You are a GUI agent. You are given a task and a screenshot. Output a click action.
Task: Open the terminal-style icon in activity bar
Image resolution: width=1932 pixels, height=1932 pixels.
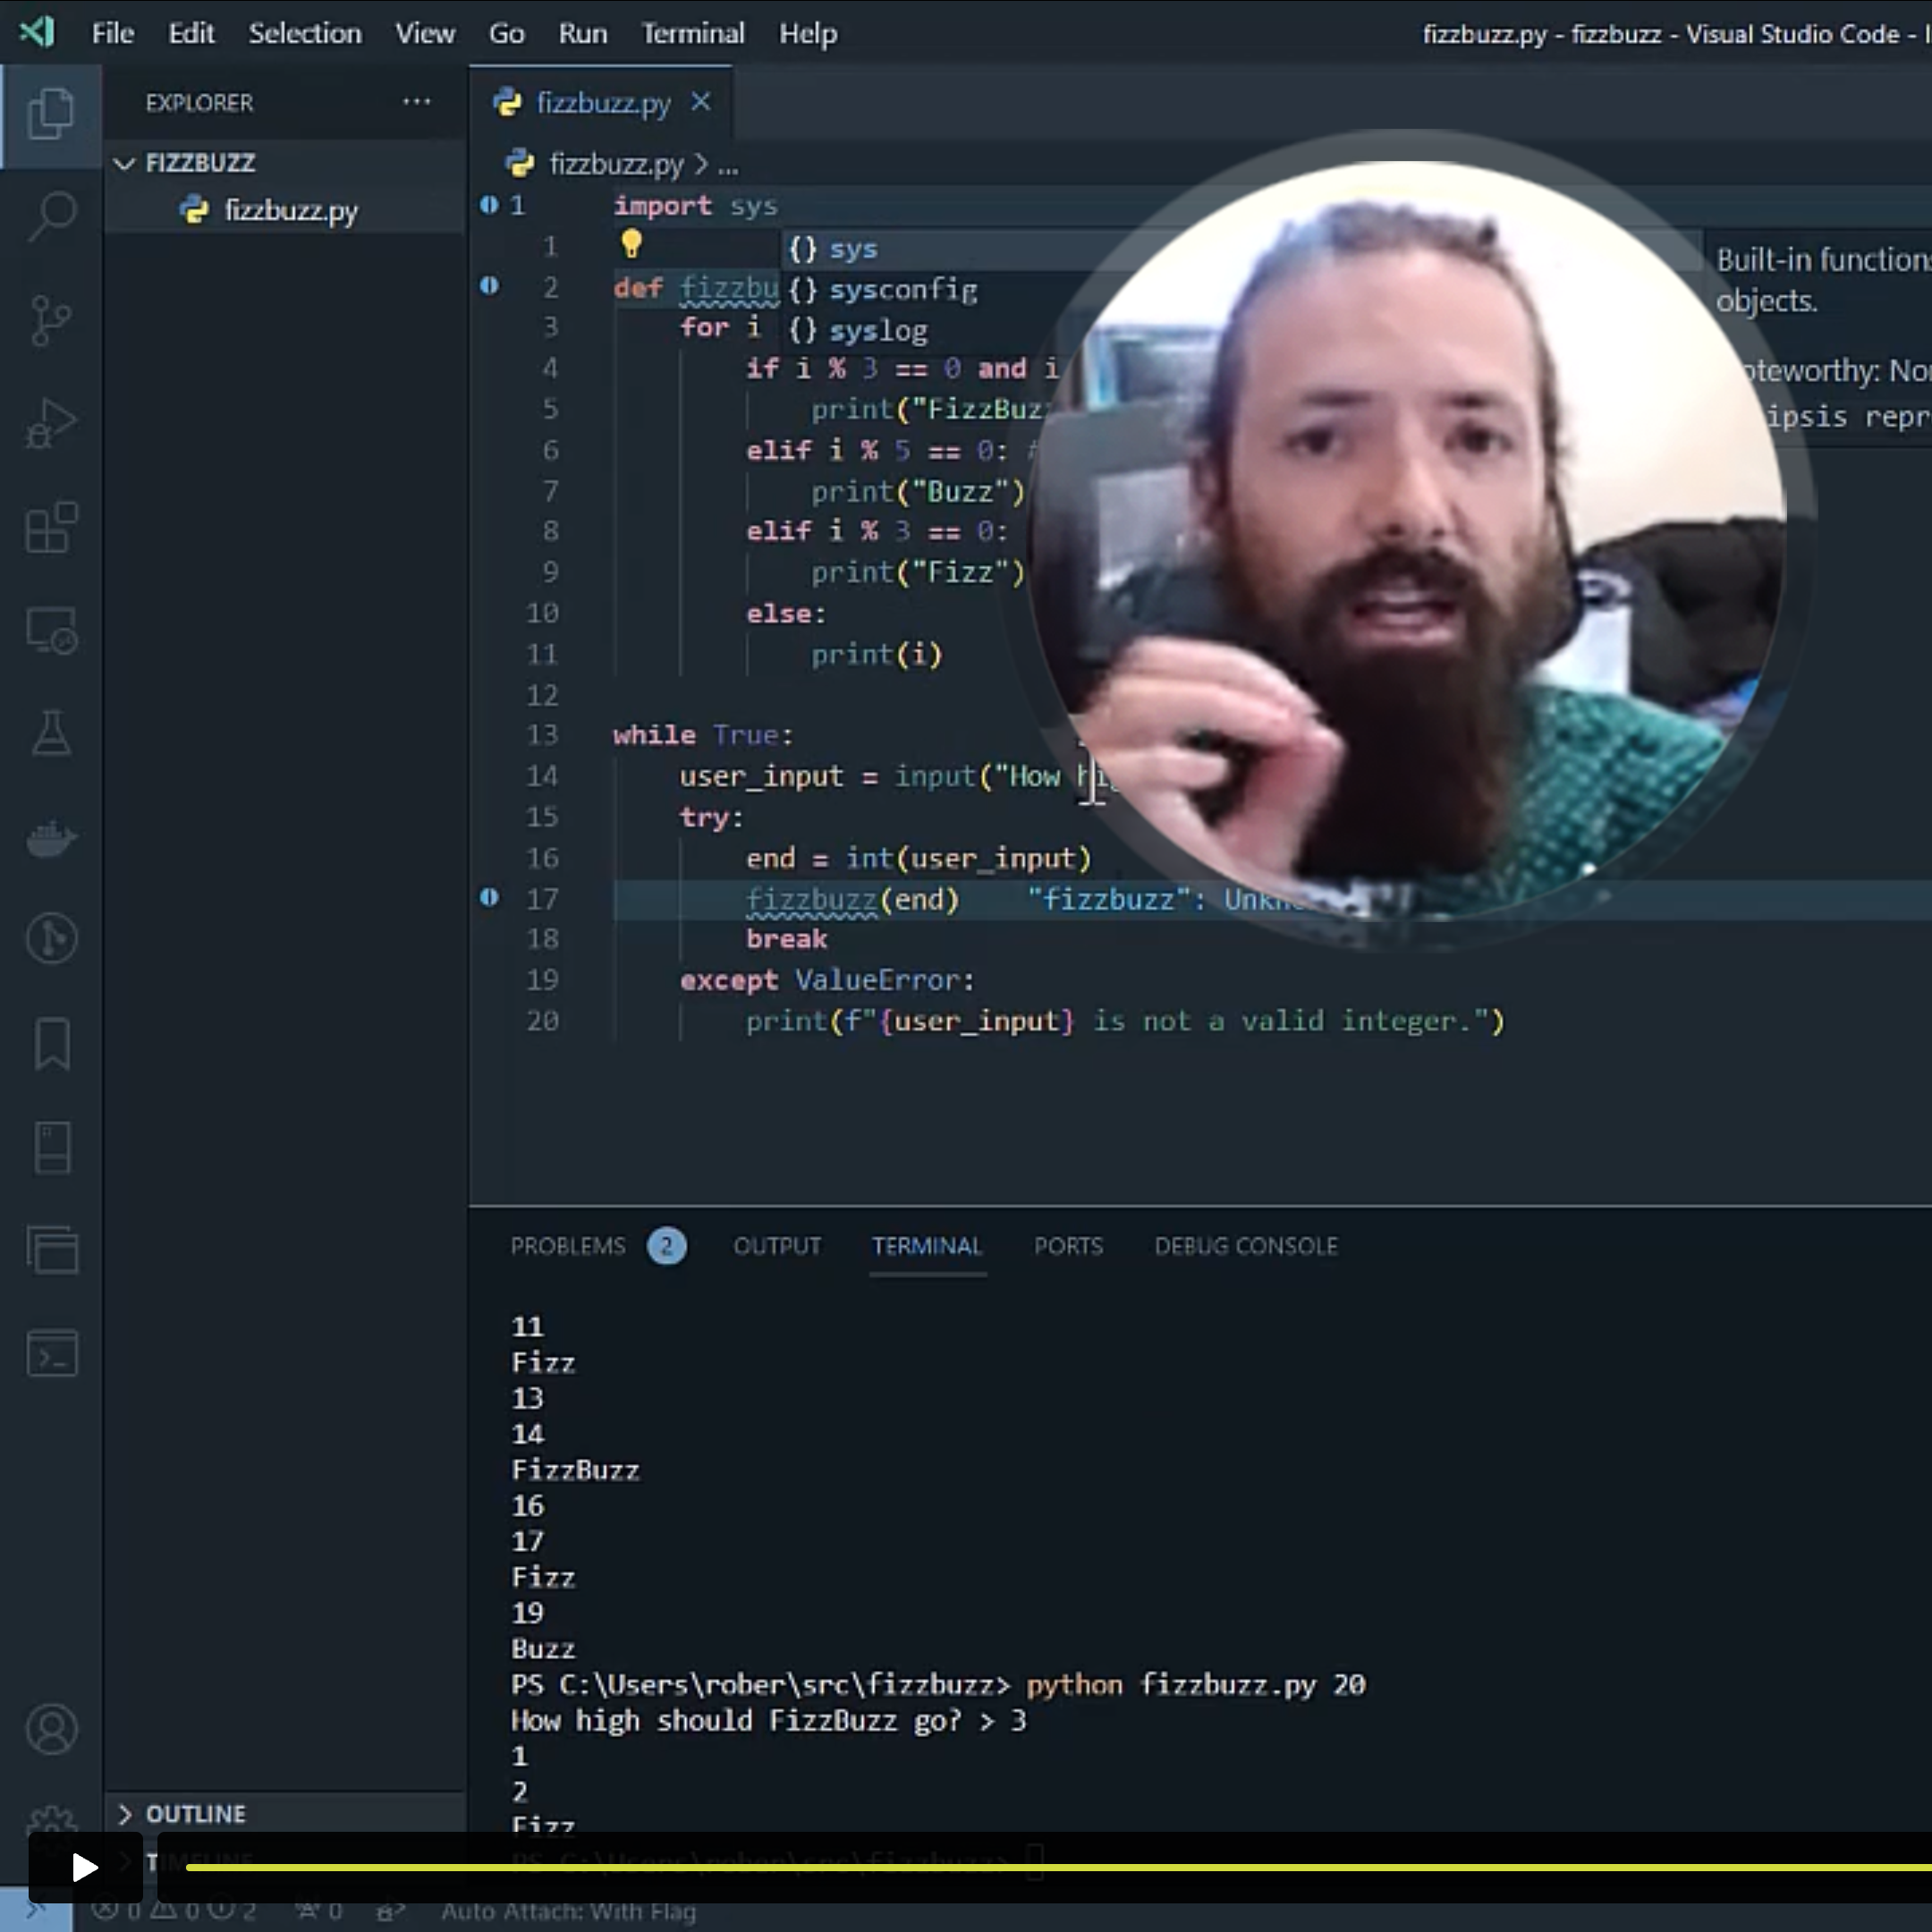point(51,1353)
